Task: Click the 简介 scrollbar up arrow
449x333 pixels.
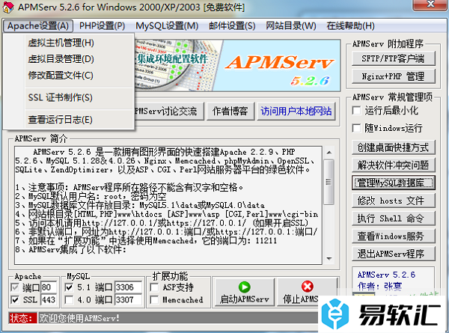Action: pyautogui.click(x=329, y=153)
